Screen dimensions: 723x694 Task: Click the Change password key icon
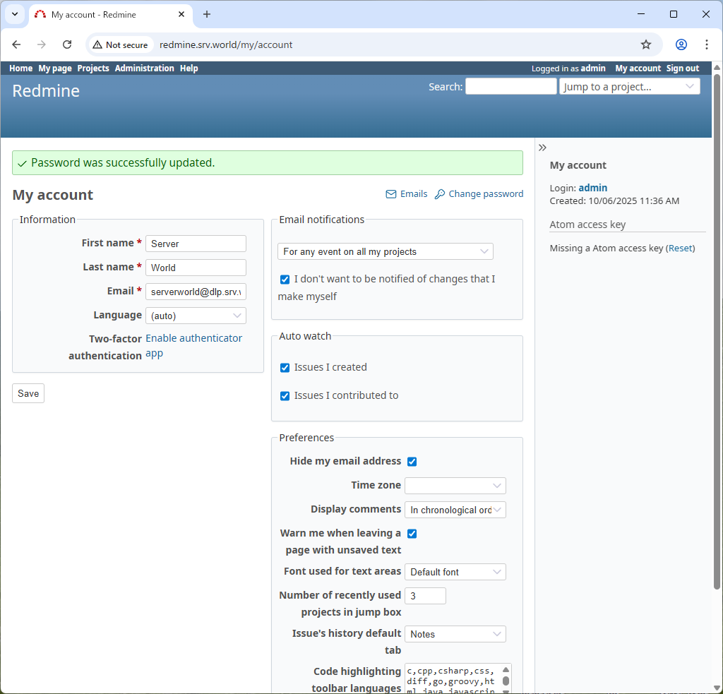click(x=439, y=194)
